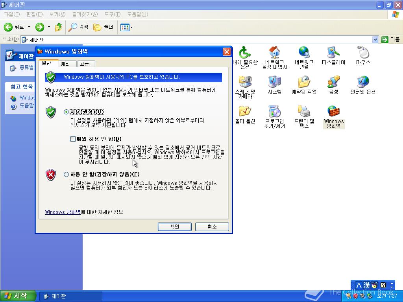Screen dimensions: 403x302
Task: Click the 확인 OK button
Action: pyautogui.click(x=174, y=226)
